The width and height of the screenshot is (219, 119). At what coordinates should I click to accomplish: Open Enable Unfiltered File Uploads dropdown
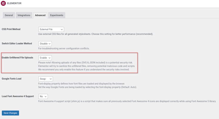[45, 58]
